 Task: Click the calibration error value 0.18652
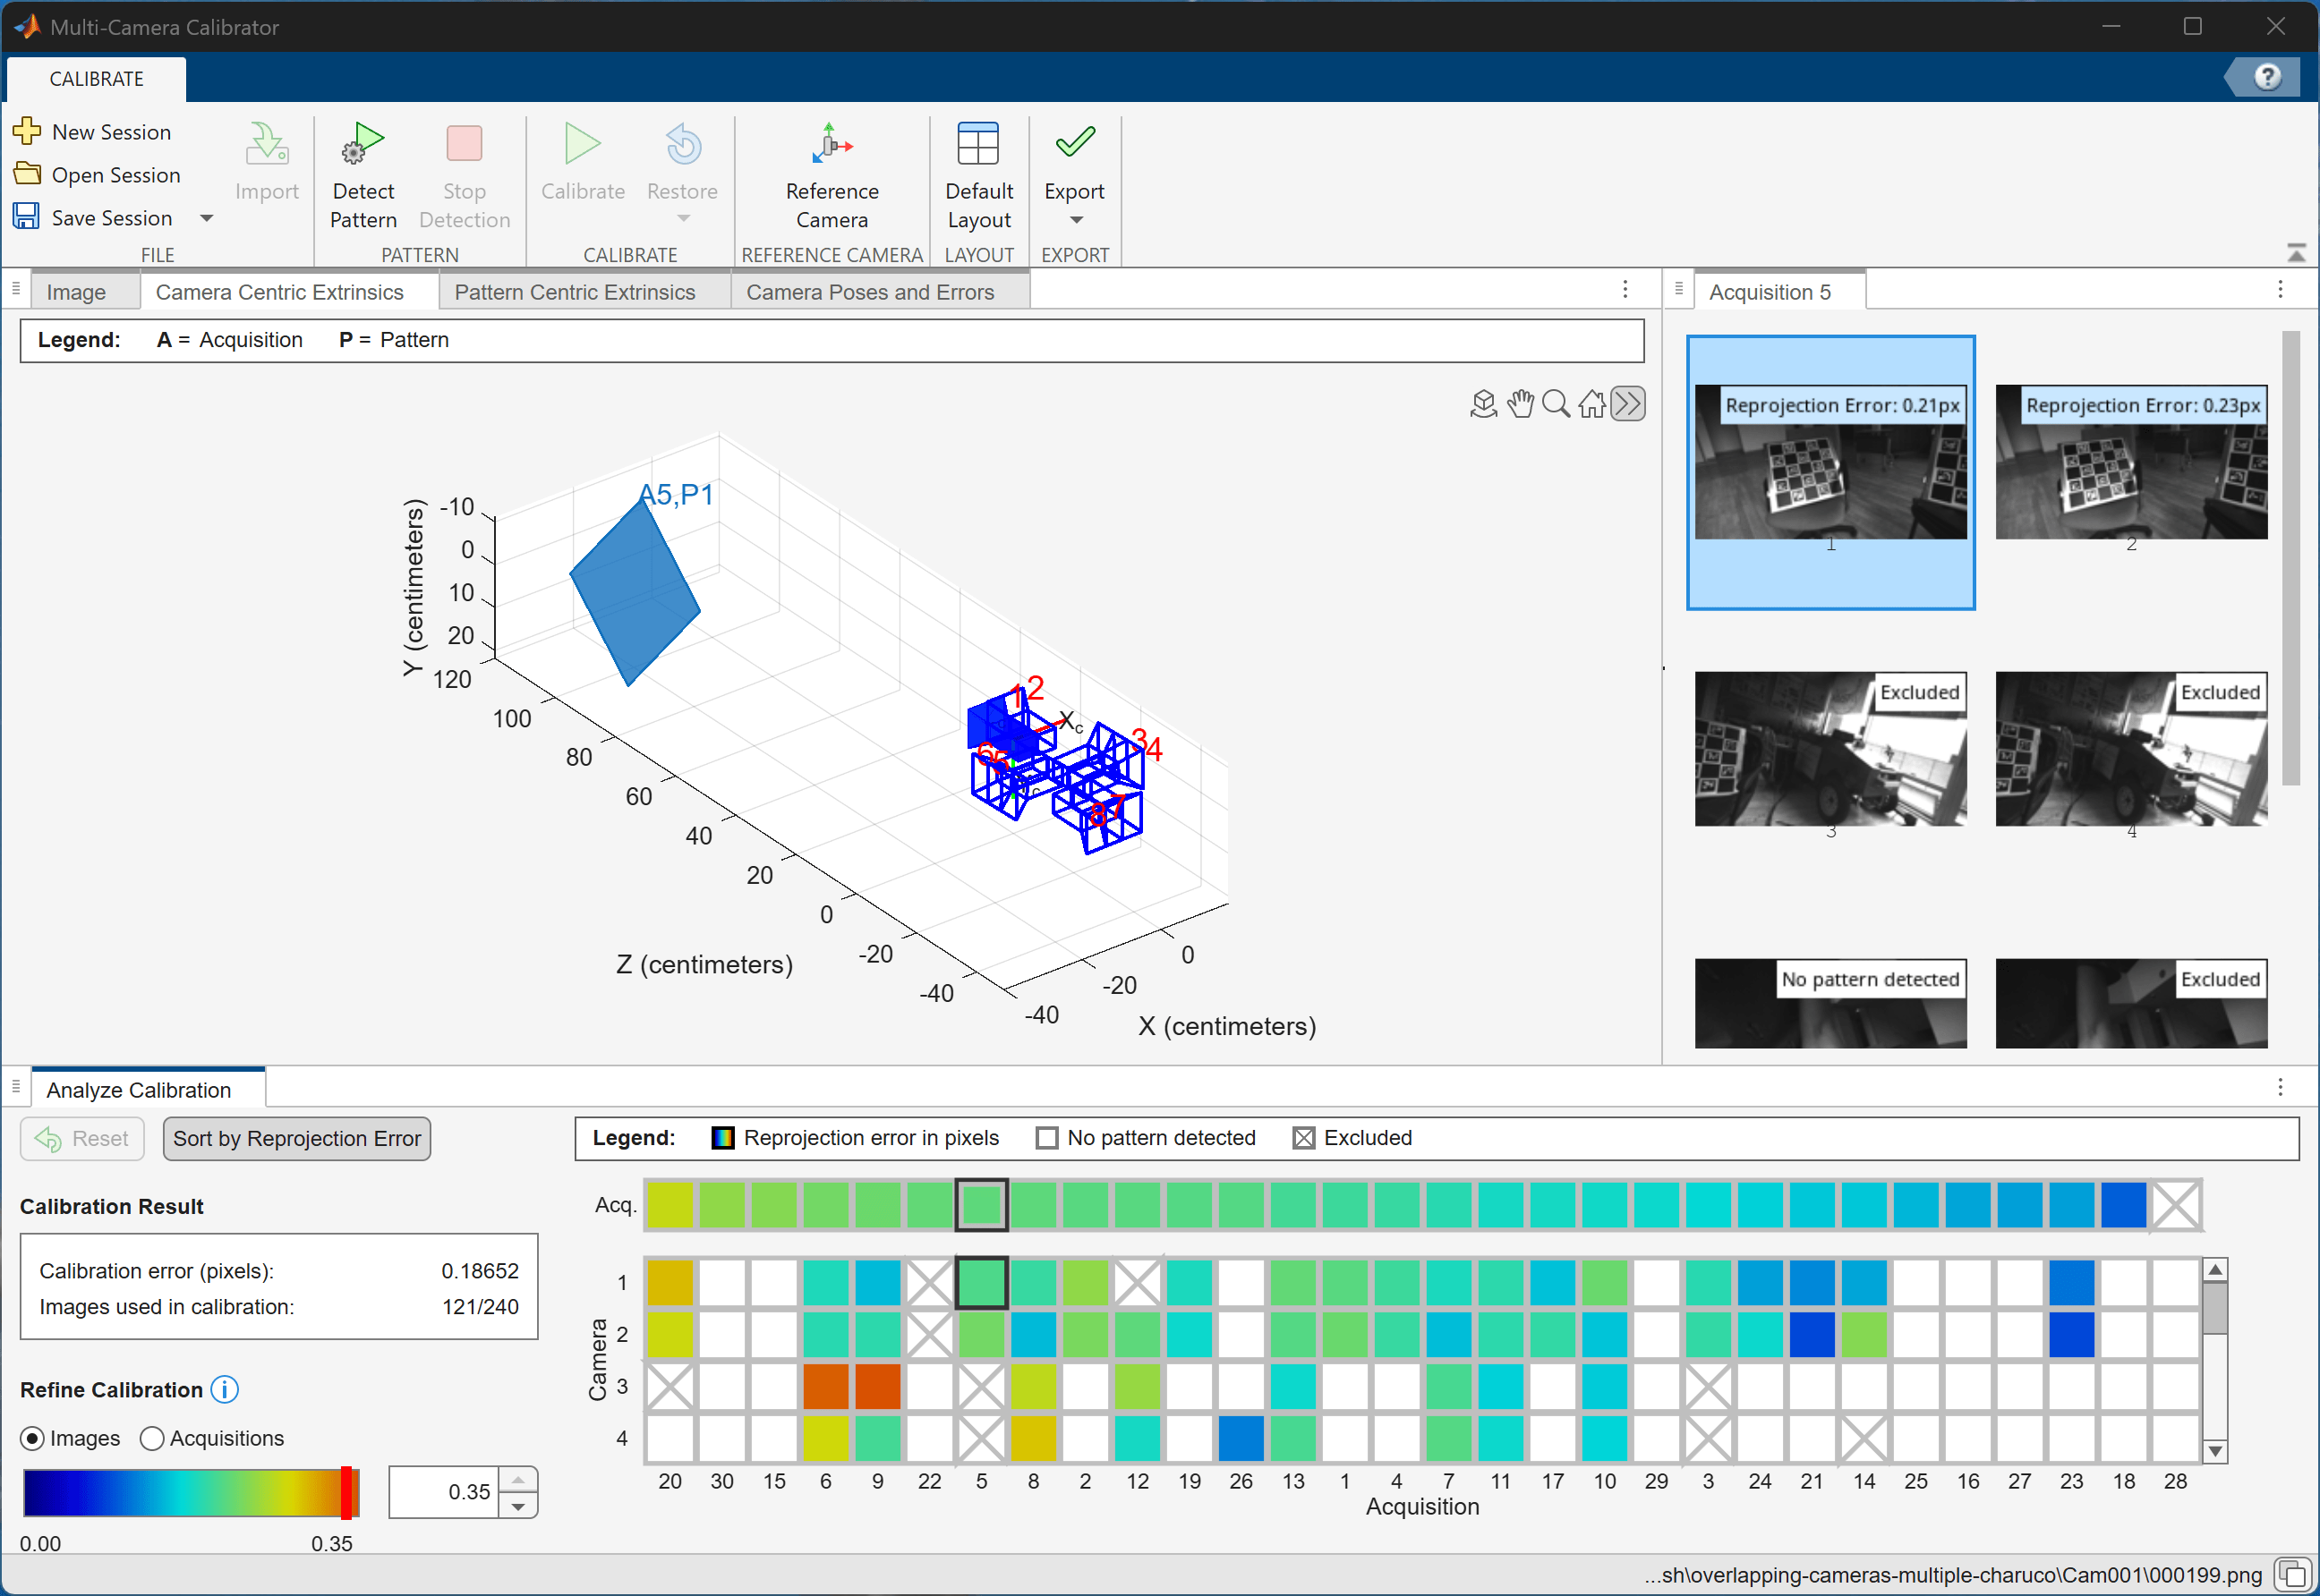tap(481, 1271)
